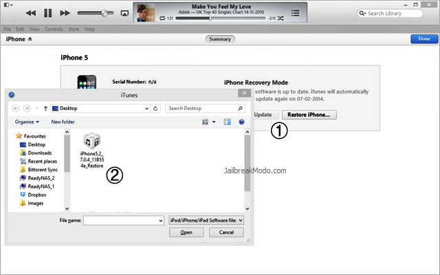Click the Desktop address bar
440x275 pixels.
[x=101, y=109]
